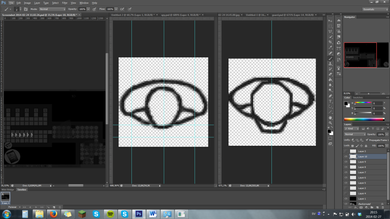This screenshot has height=219, width=390.
Task: Select the Crop tool
Action: (330, 42)
